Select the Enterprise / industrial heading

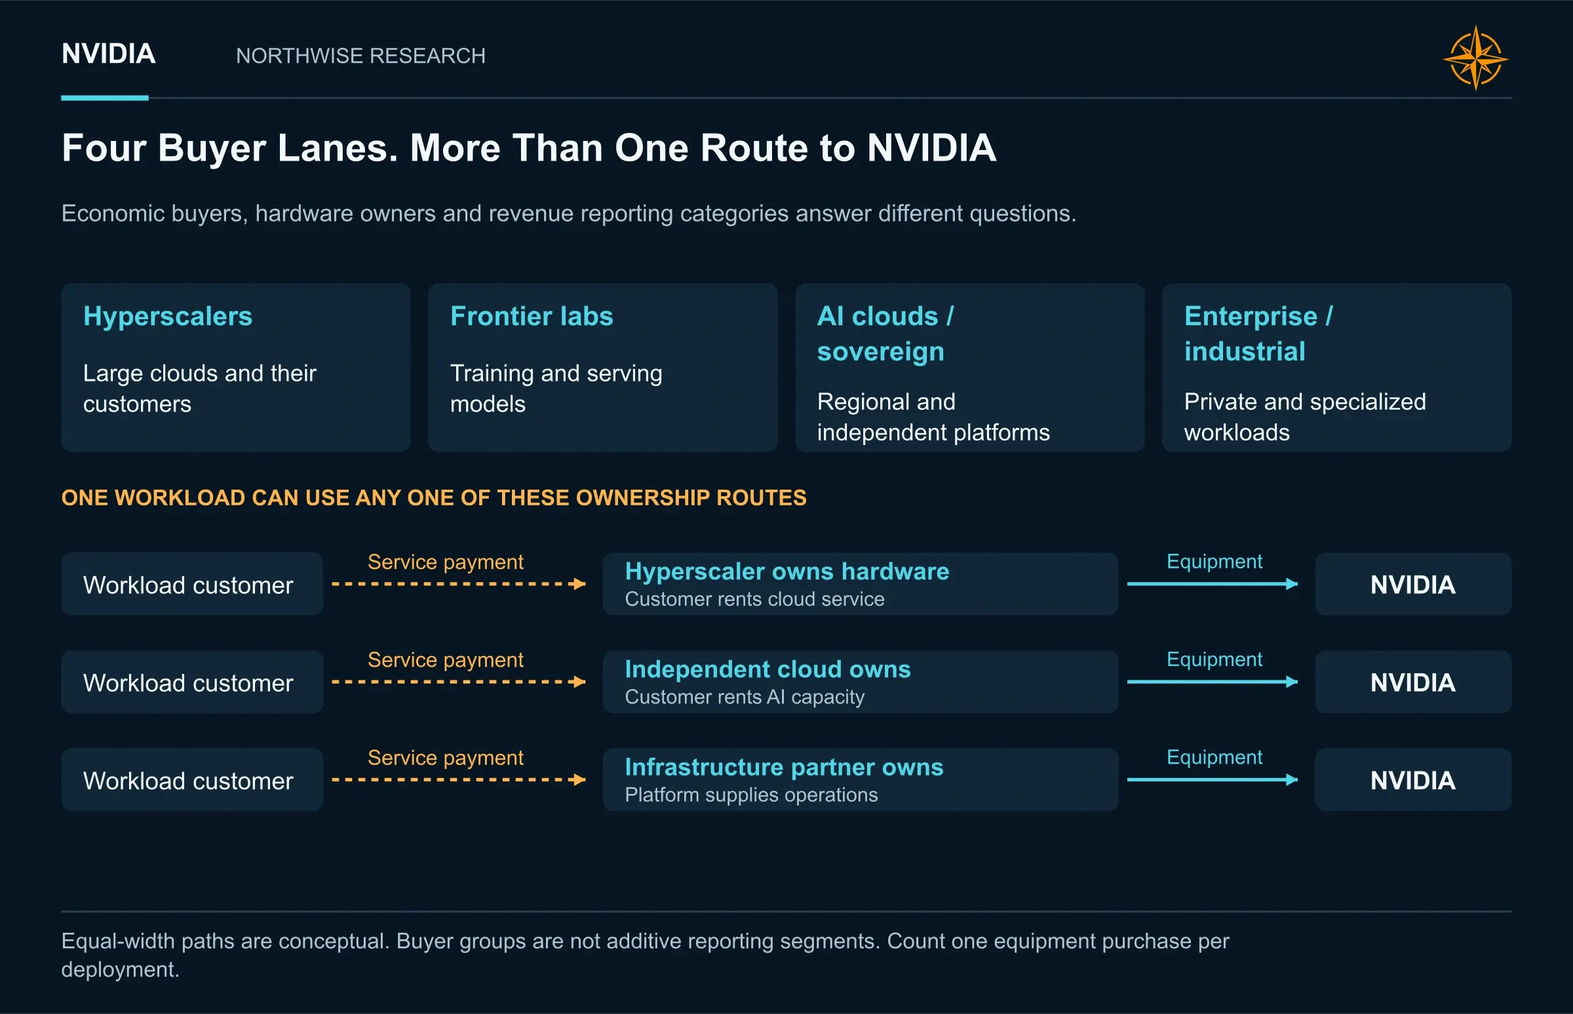(1258, 334)
